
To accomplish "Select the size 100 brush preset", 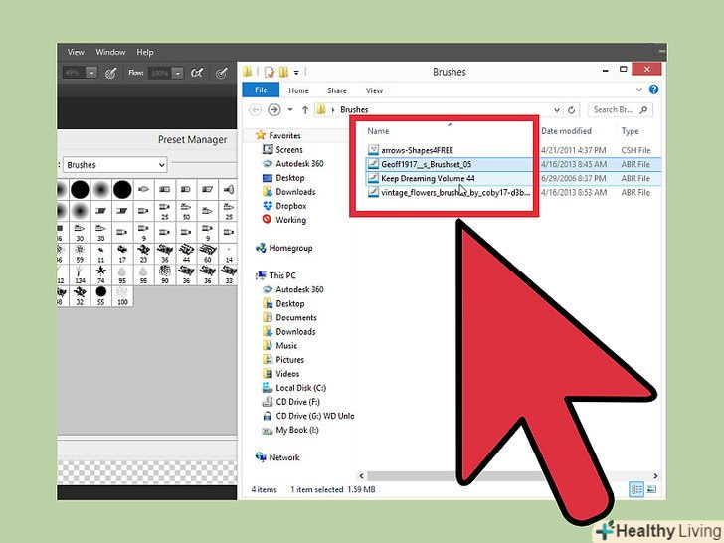I will [122, 296].
